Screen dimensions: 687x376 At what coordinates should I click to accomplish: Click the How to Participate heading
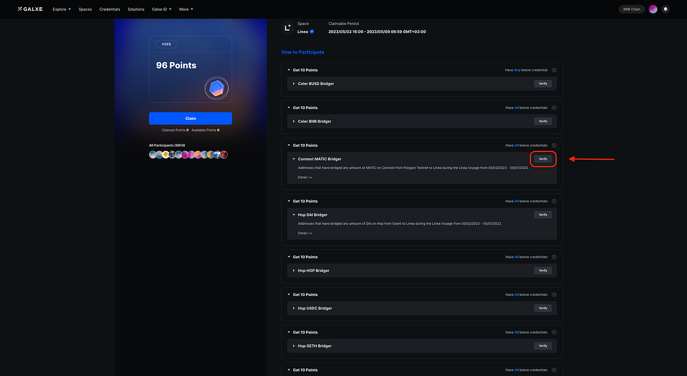pos(303,52)
